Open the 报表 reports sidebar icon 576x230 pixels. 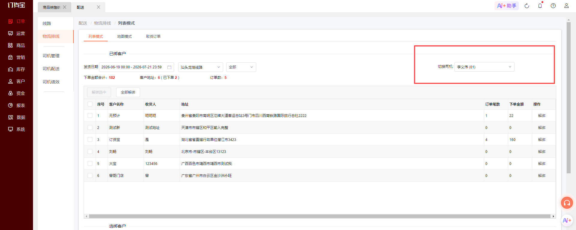10,105
